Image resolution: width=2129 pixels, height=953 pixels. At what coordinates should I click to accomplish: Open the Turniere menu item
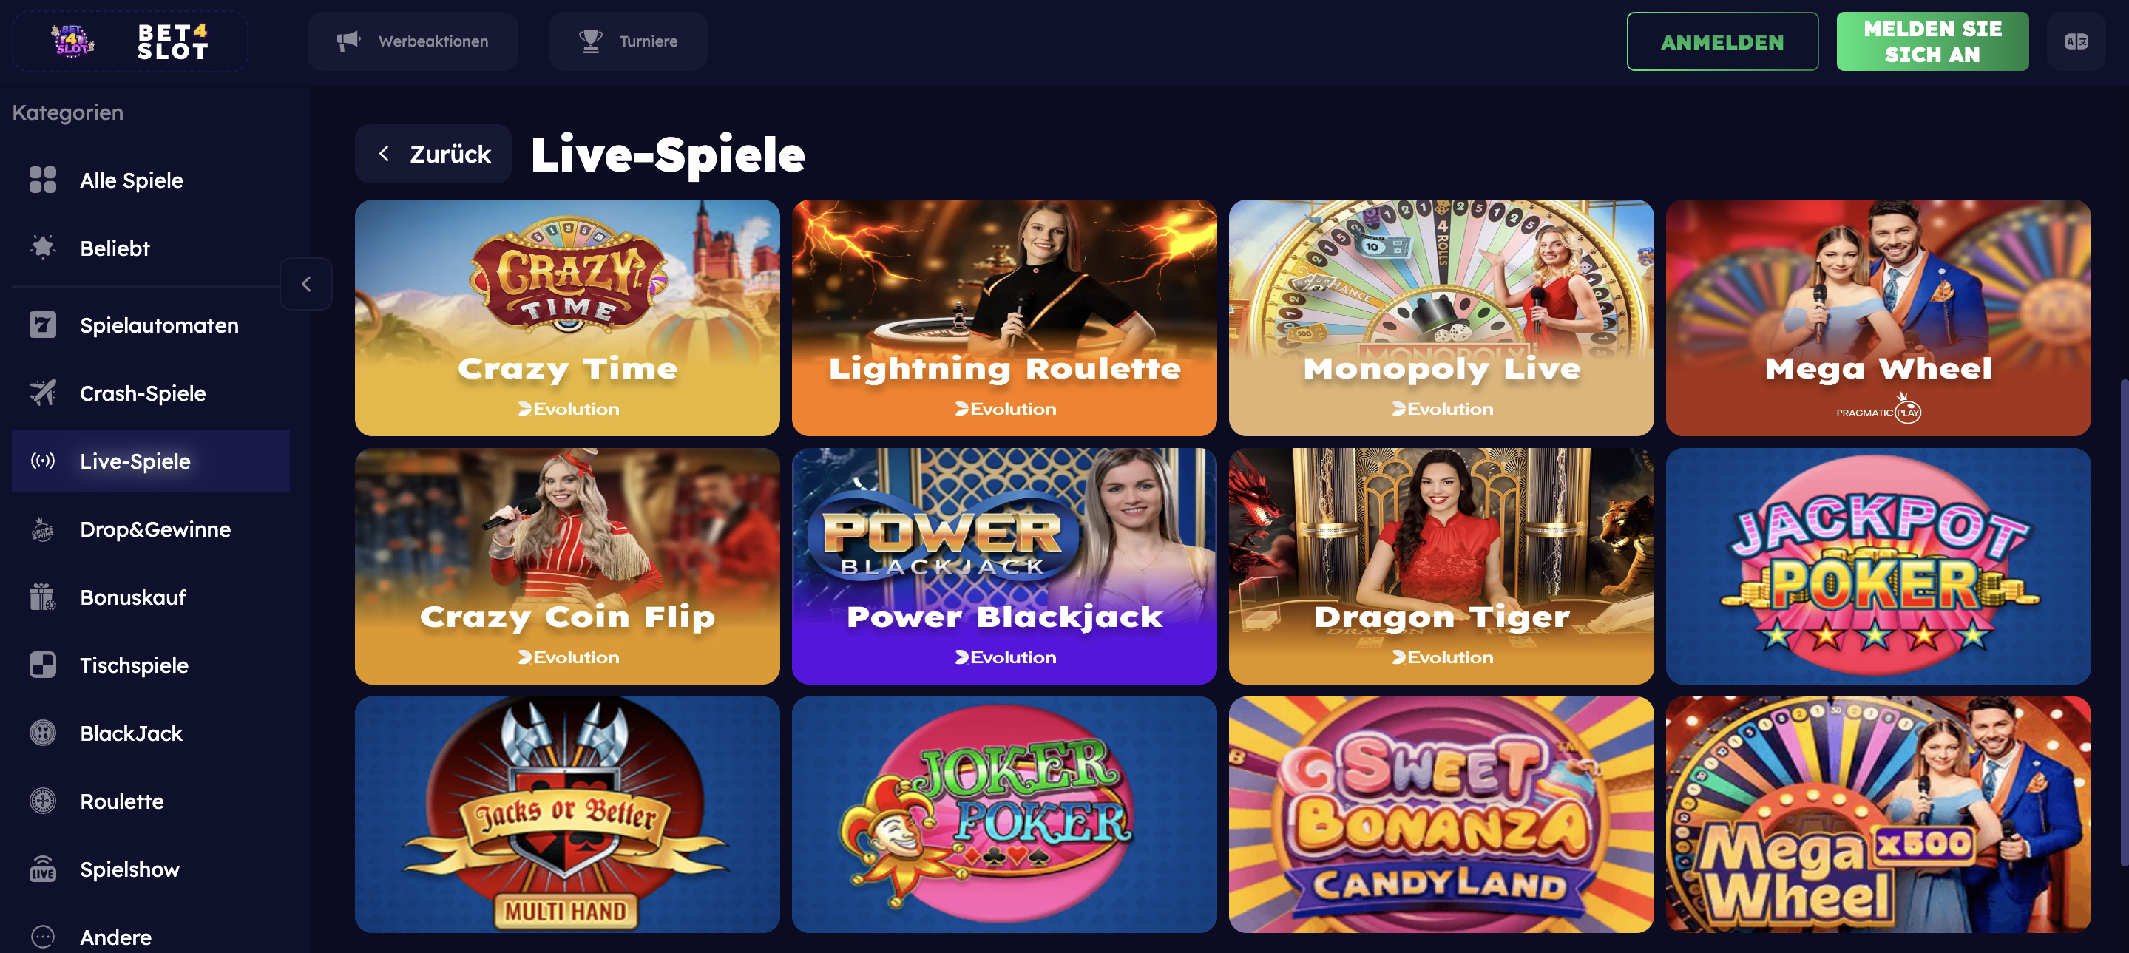click(628, 41)
